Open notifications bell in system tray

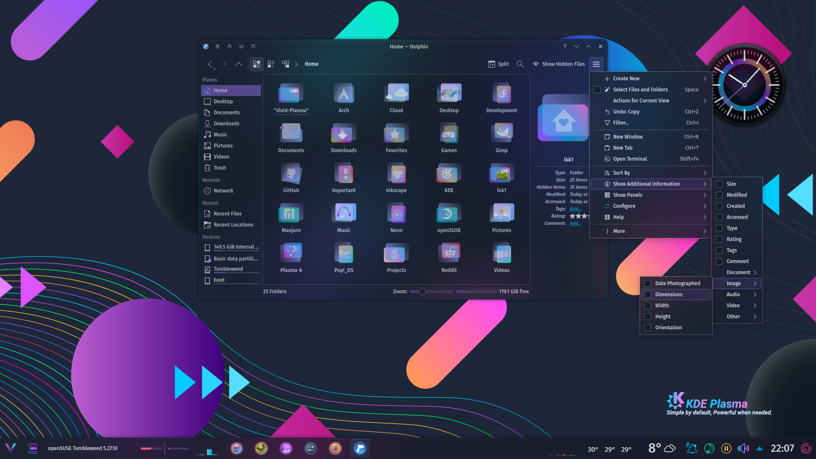click(x=691, y=448)
